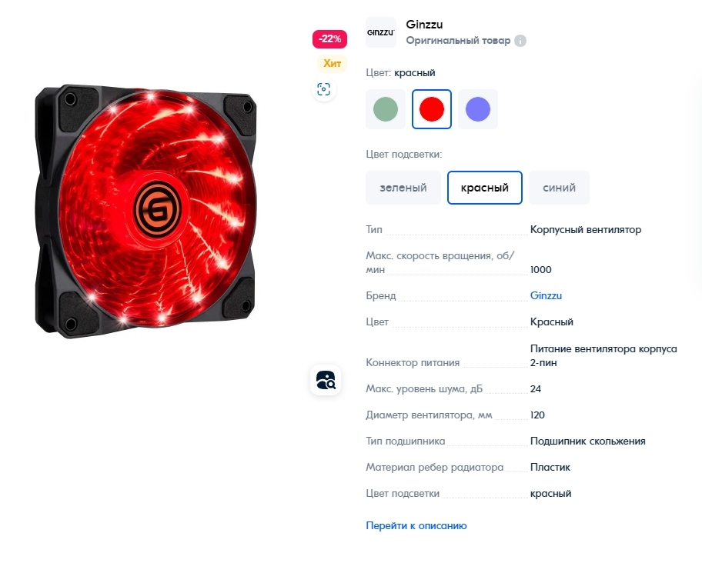Click the search by image icon
702x563 pixels.
(x=326, y=381)
